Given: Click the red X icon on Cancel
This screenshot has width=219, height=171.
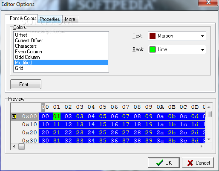Looking at the screenshot, I should [190, 163].
